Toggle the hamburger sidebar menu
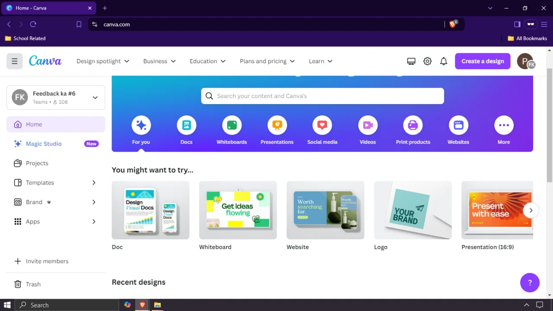The height and width of the screenshot is (311, 553). [14, 61]
